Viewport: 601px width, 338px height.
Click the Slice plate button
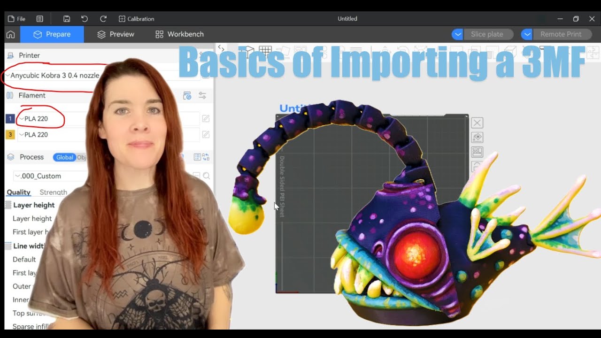click(x=487, y=34)
